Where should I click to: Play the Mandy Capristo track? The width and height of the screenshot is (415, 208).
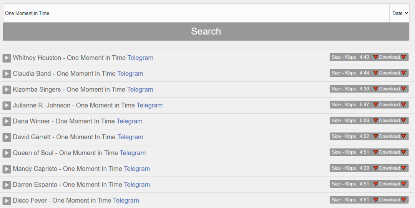7,169
